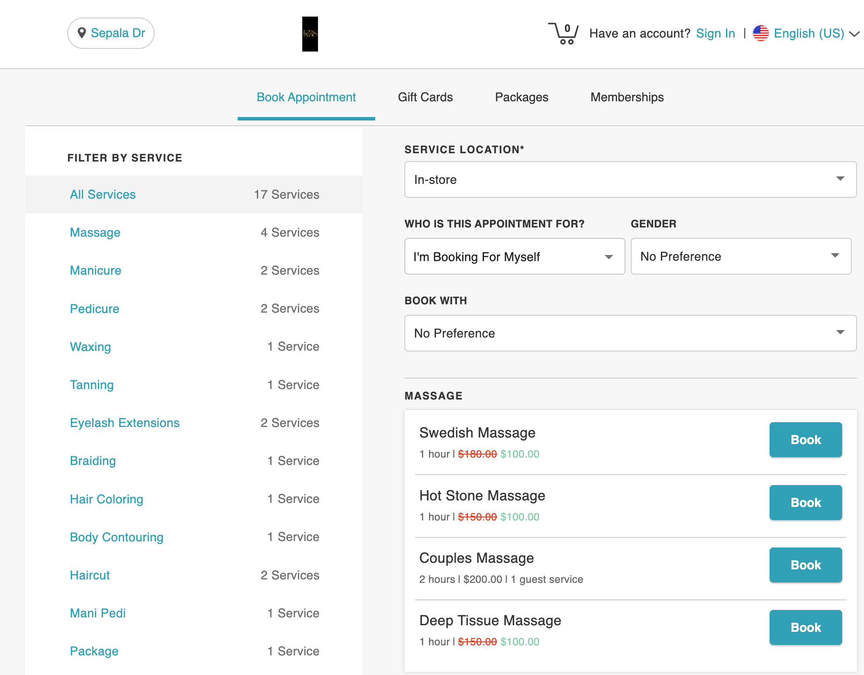Open the I'm Booking For Myself dropdown
The image size is (864, 675).
(514, 256)
